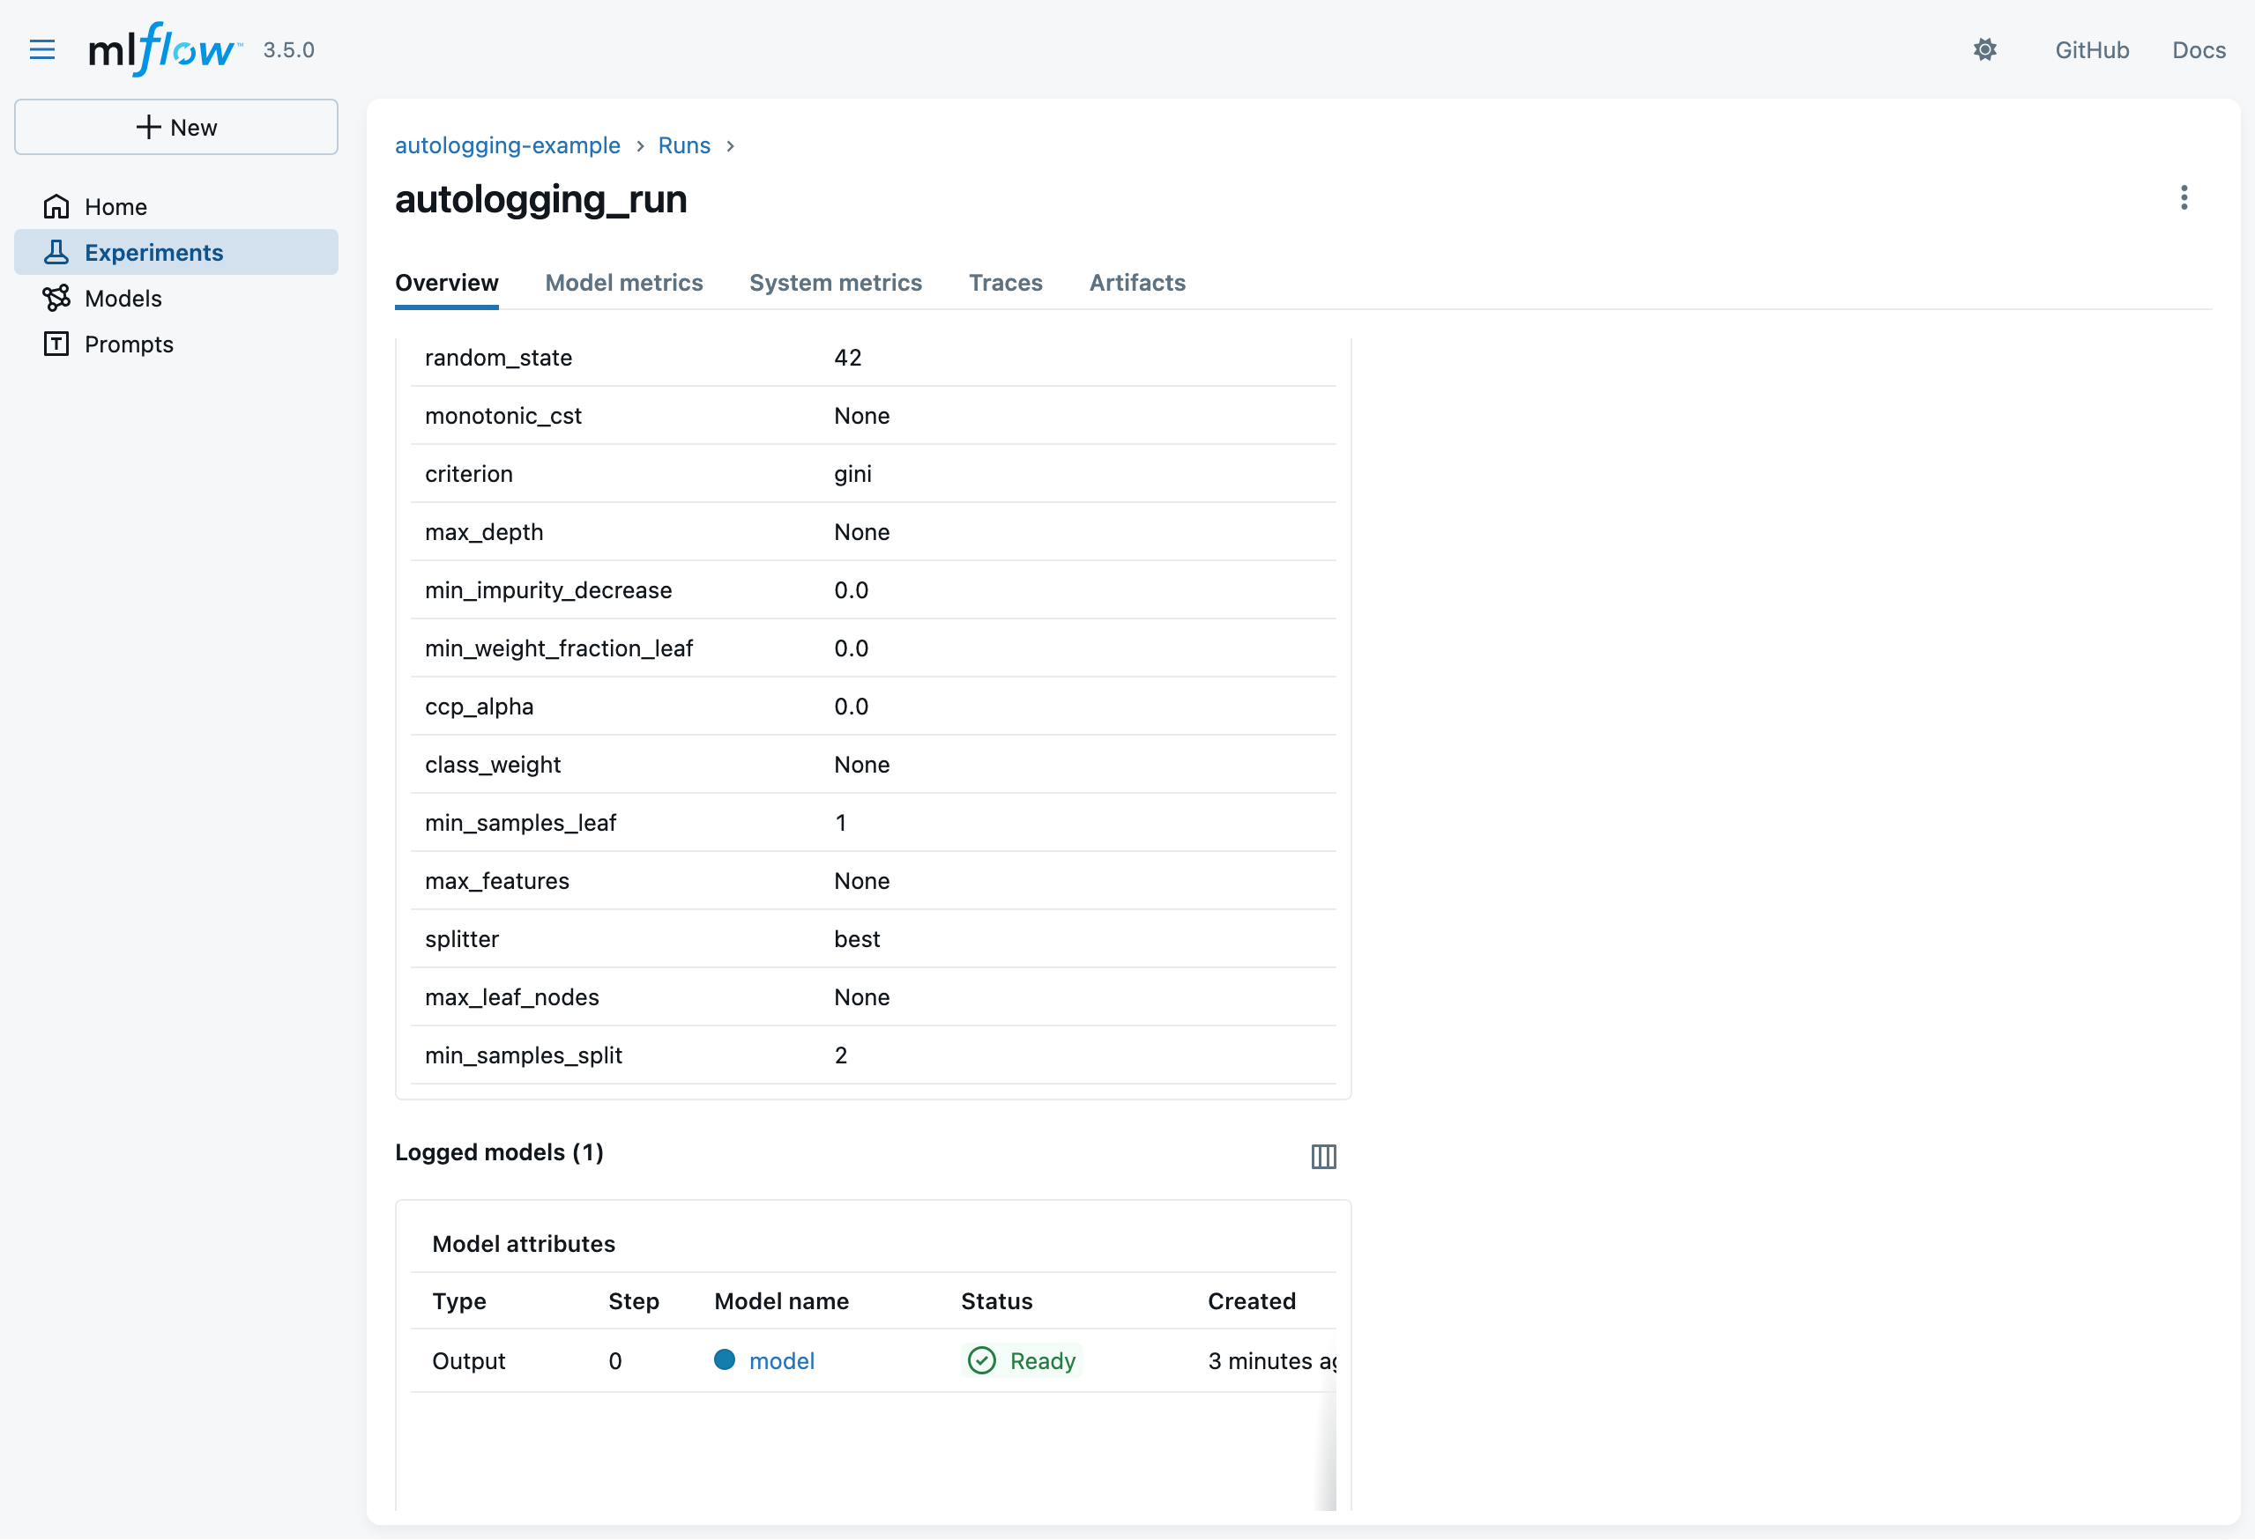
Task: Click the Experiments flask icon
Action: tap(56, 252)
